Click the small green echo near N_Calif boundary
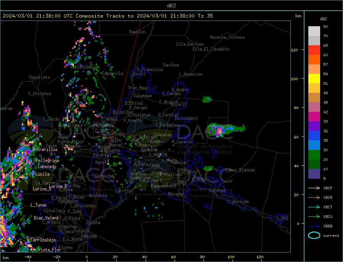Viewport: 343px width, 262px height. click(x=207, y=100)
